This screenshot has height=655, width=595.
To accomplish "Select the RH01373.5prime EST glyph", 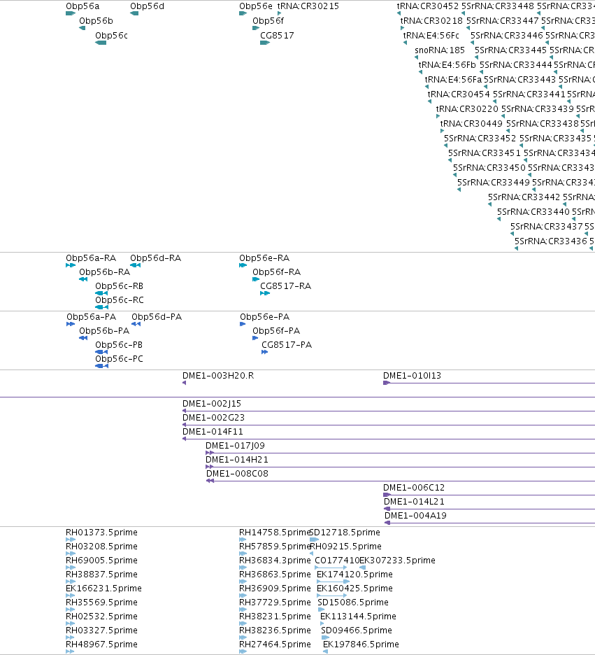I will (x=71, y=540).
